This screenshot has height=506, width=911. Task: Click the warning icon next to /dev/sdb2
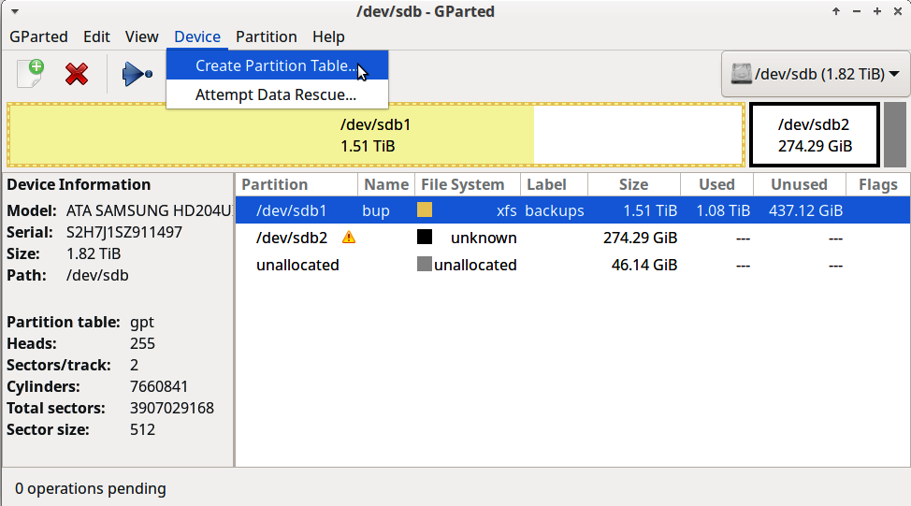[x=349, y=237]
